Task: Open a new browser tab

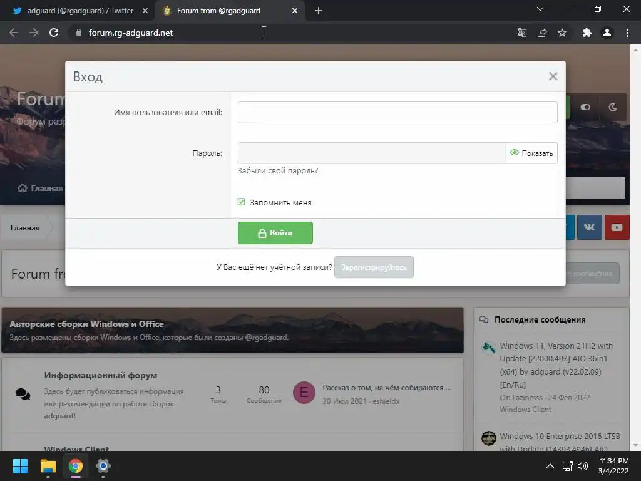Action: 319,11
